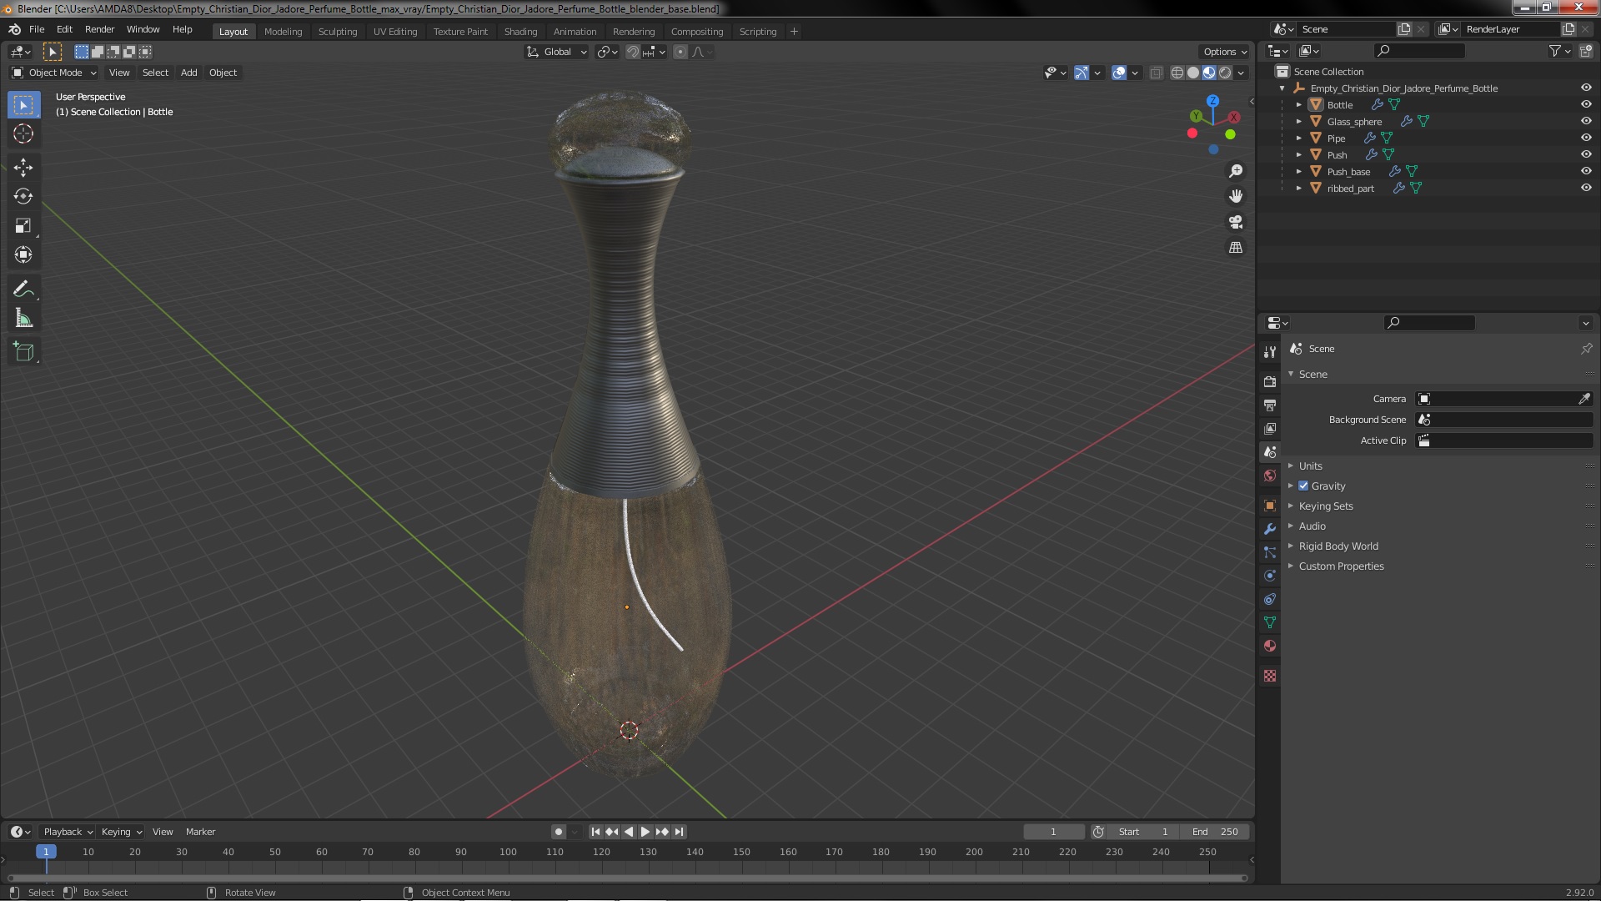Hide the Push_base object

(1585, 171)
